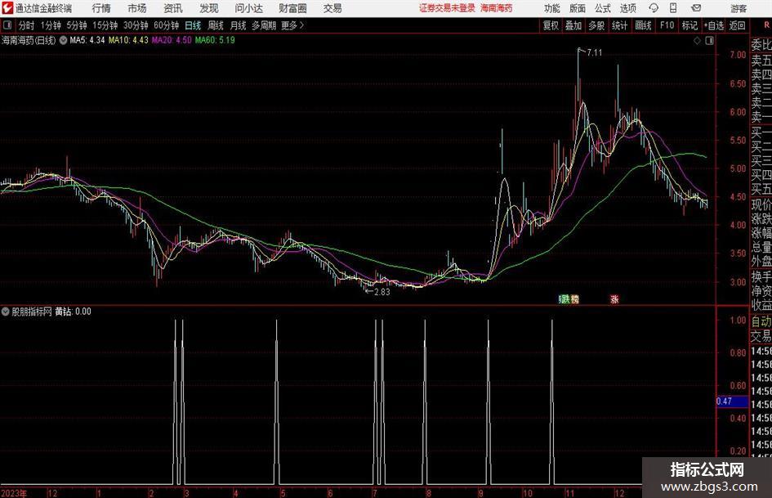Click the 跌榜 marker on the chart
Image resolution: width=772 pixels, height=498 pixels.
tap(569, 298)
